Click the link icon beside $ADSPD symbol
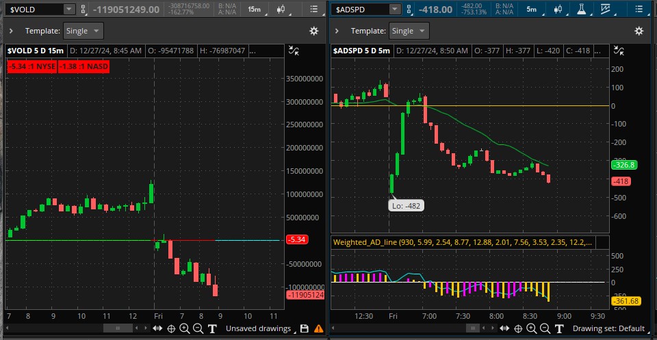 409,9
